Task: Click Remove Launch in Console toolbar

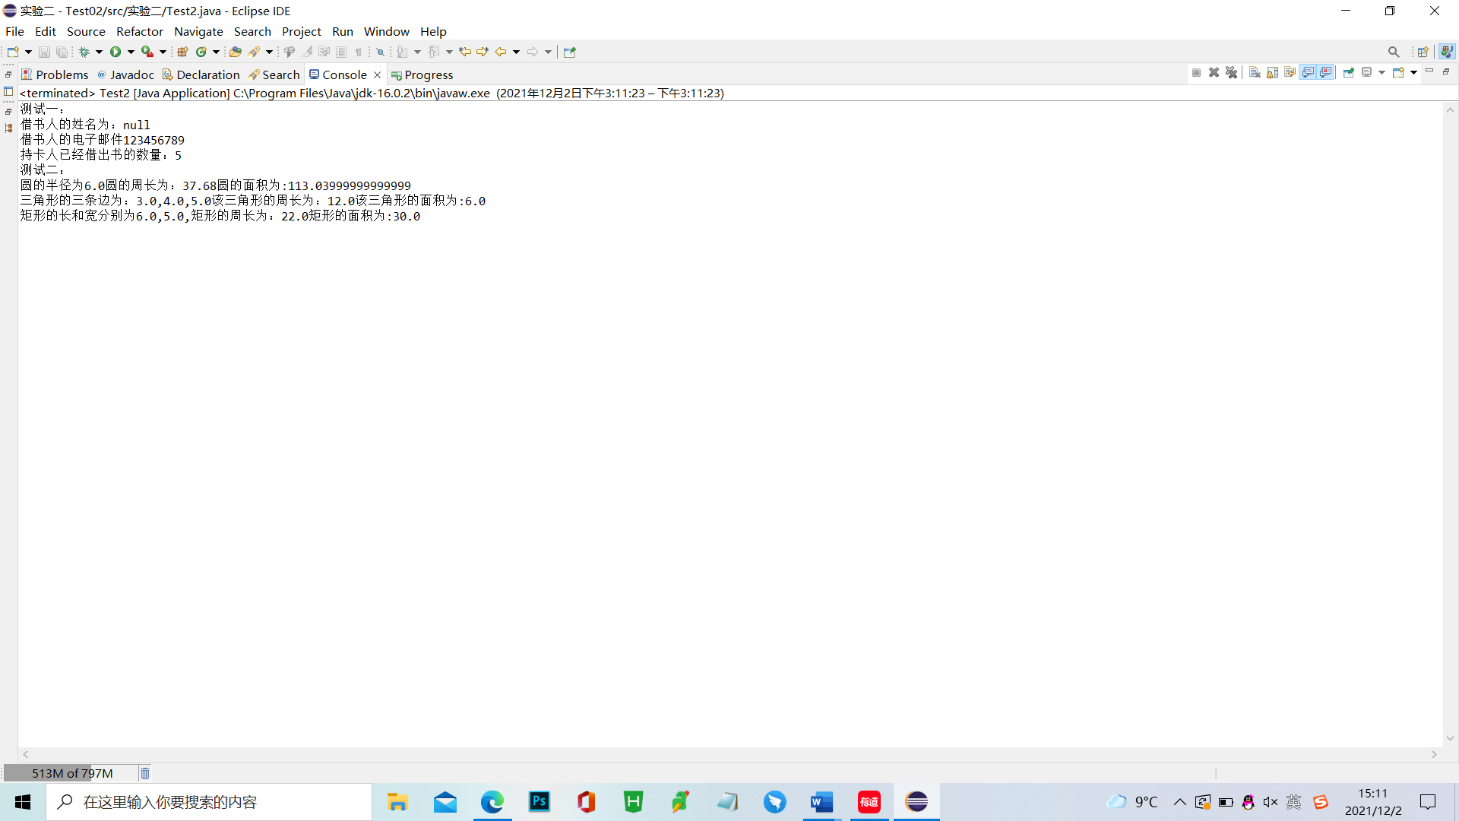Action: click(1214, 72)
